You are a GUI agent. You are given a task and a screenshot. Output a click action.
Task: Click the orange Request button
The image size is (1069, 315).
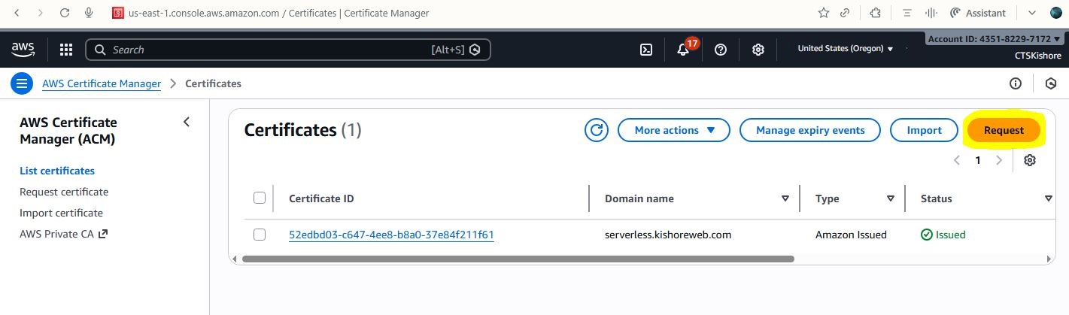tap(1004, 130)
